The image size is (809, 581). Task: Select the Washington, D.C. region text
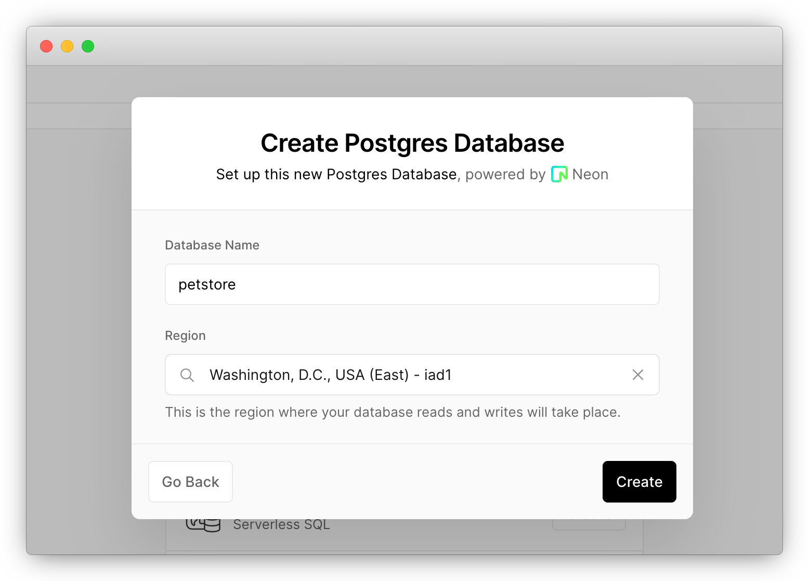[330, 375]
